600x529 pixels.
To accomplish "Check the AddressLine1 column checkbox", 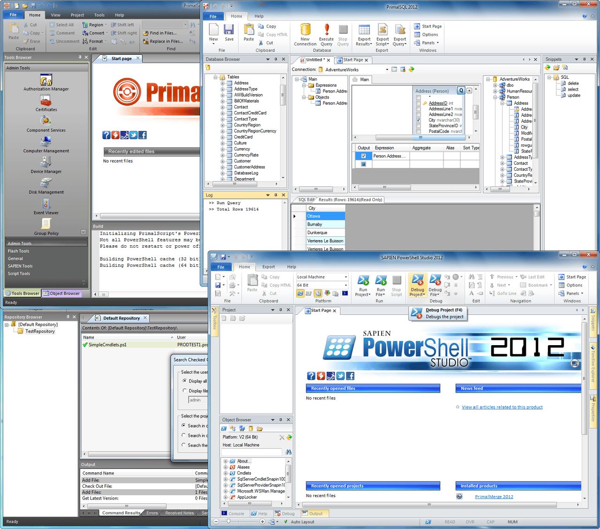I will [x=418, y=109].
